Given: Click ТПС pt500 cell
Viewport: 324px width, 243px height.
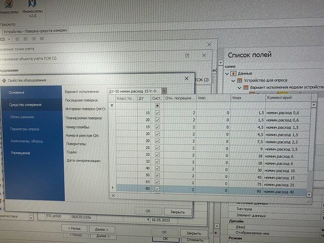Looking at the screenshot, I should tap(54, 216).
